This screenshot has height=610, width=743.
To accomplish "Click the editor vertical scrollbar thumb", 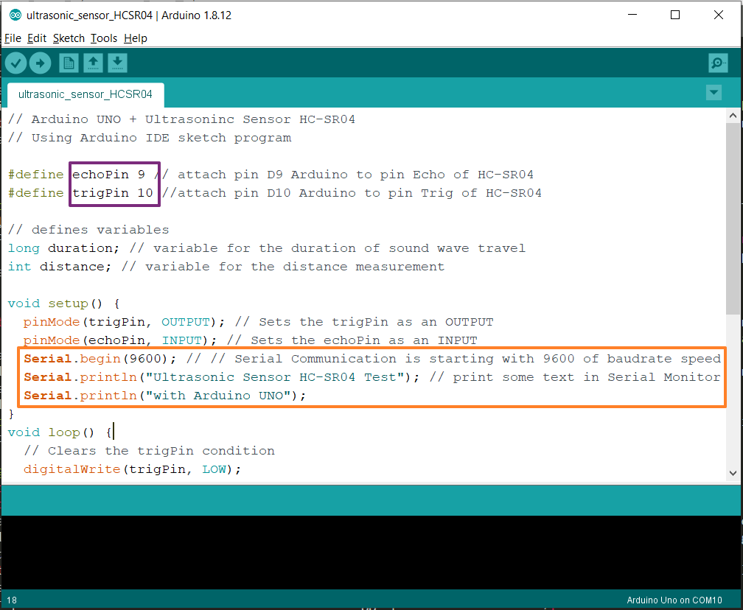I will [x=733, y=218].
